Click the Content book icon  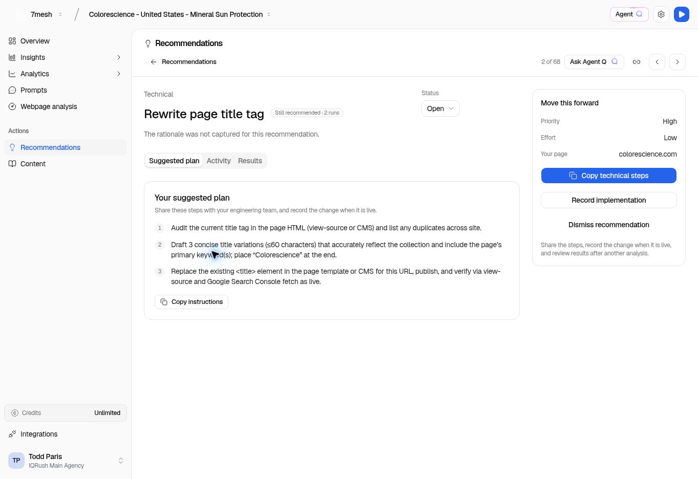click(12, 164)
